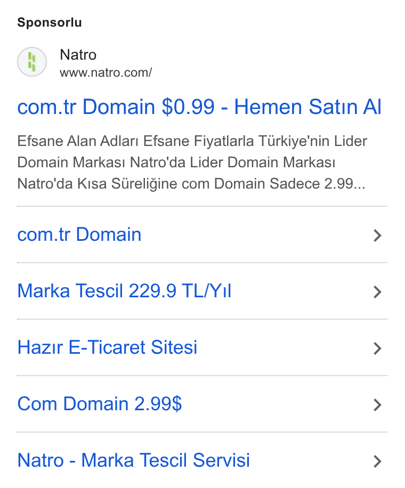Click 'Hemen Satın Al' in the headline
405x488 pixels.
308,107
